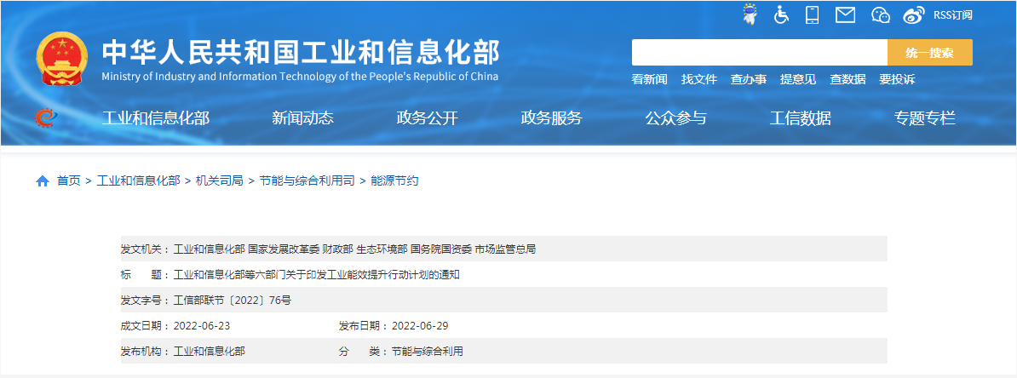The width and height of the screenshot is (1017, 378).
Task: Open the mobile phone version icon
Action: (x=812, y=15)
